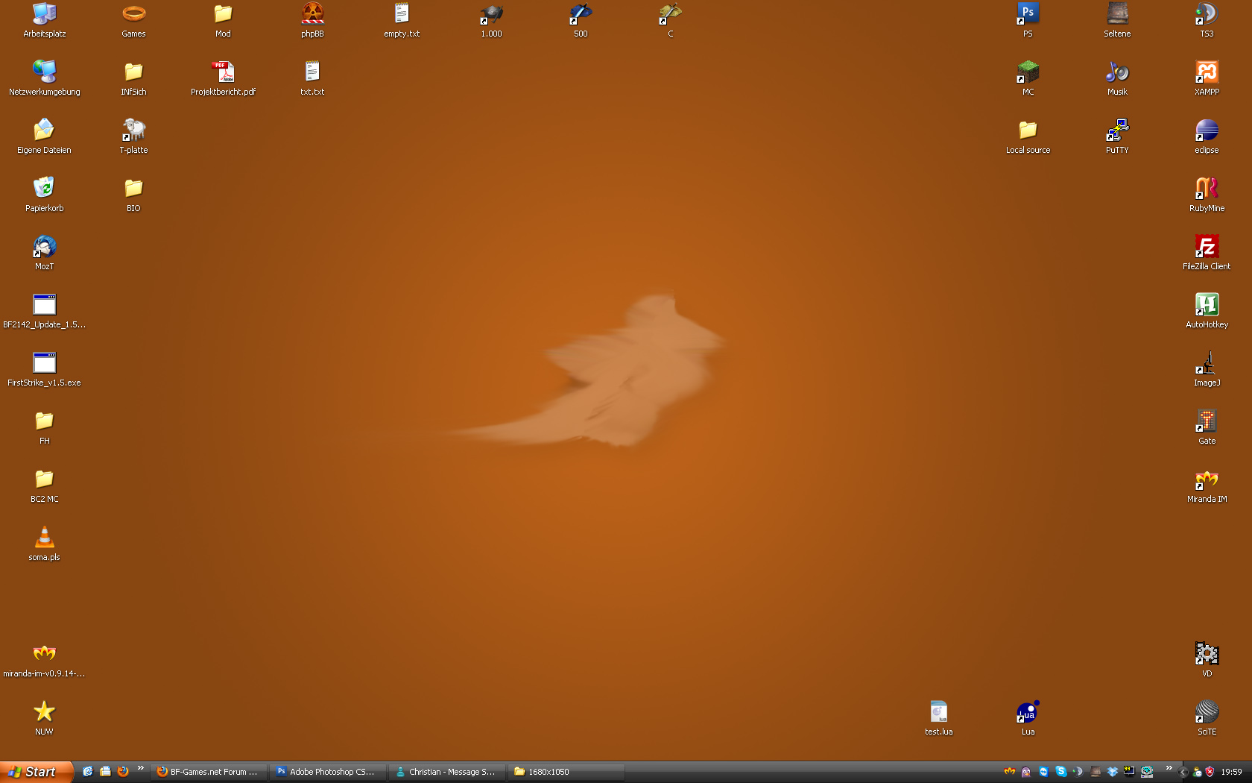This screenshot has width=1252, height=783.
Task: Show hidden notification area icons arrow
Action: coord(1183,773)
